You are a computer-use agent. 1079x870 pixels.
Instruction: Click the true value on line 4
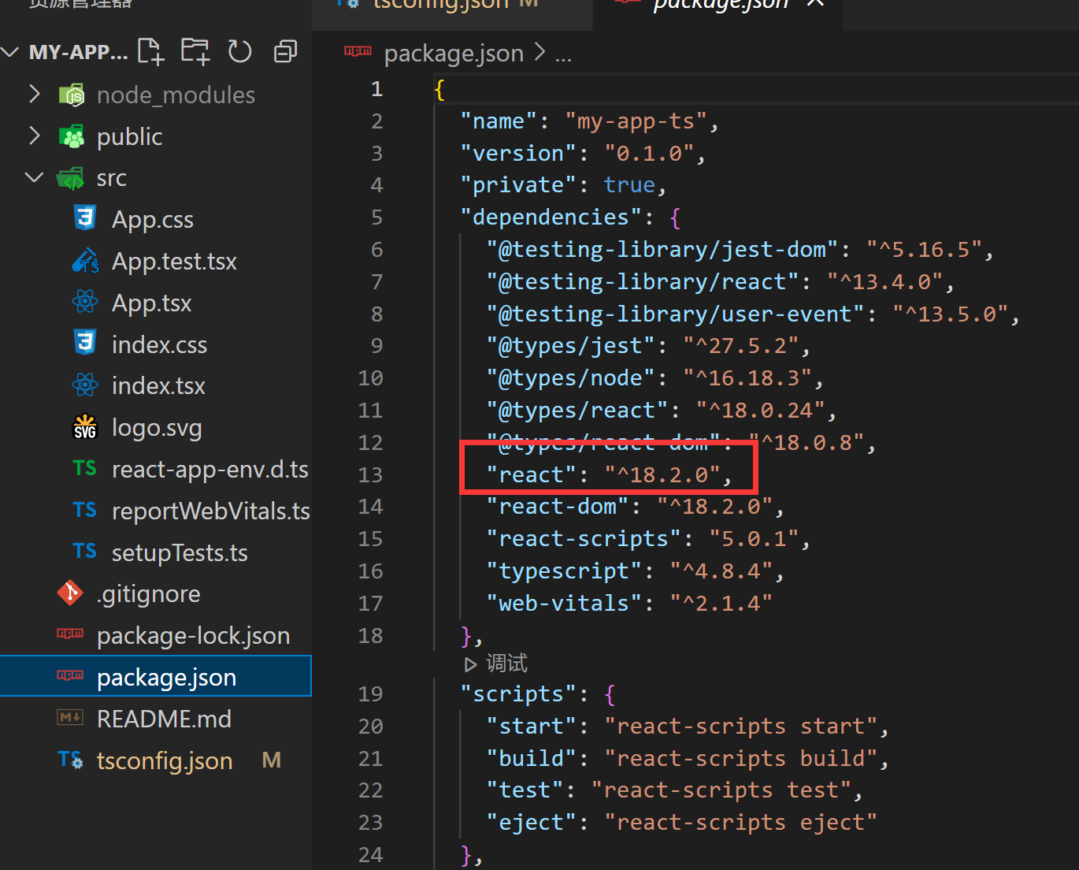(x=629, y=185)
